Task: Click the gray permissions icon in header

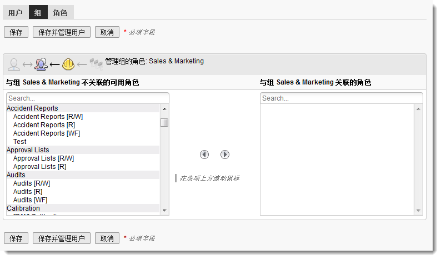Action: coord(96,64)
